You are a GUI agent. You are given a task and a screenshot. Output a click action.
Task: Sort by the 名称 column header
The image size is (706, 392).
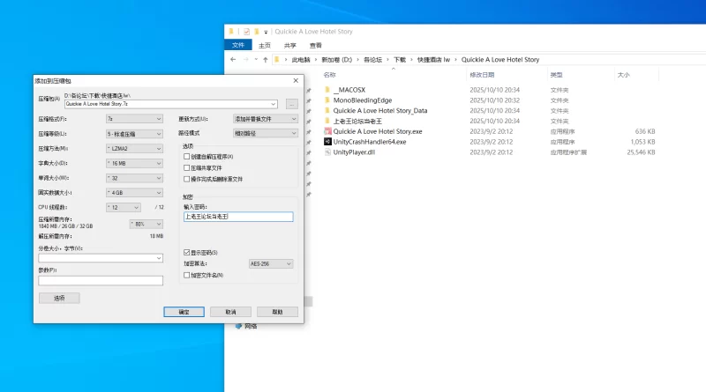click(329, 75)
